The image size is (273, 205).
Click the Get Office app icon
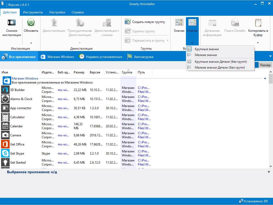(5, 144)
